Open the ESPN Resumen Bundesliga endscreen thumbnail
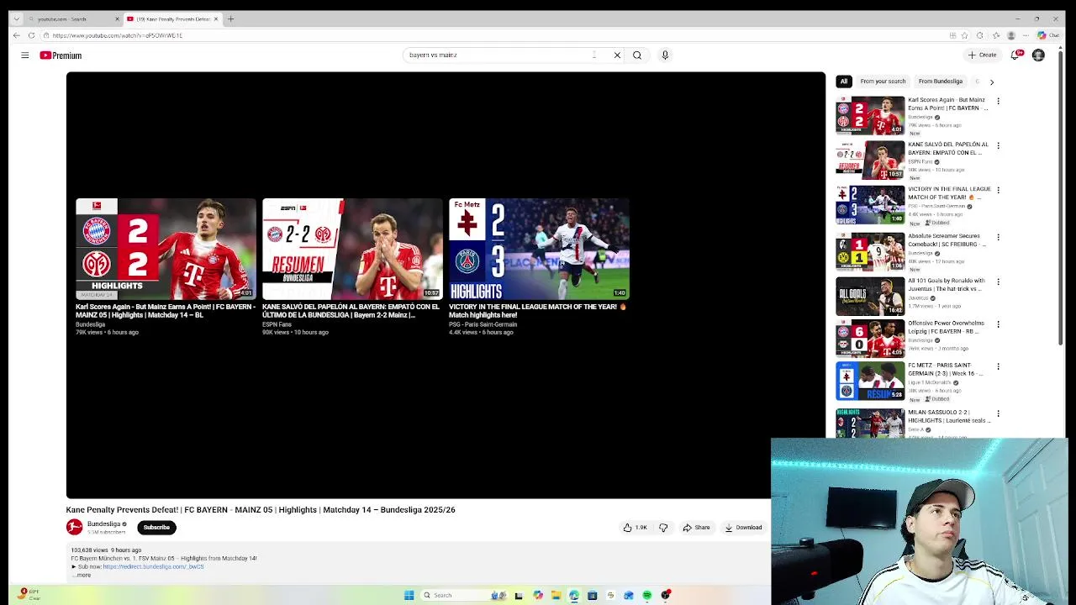This screenshot has width=1076, height=605. (352, 249)
